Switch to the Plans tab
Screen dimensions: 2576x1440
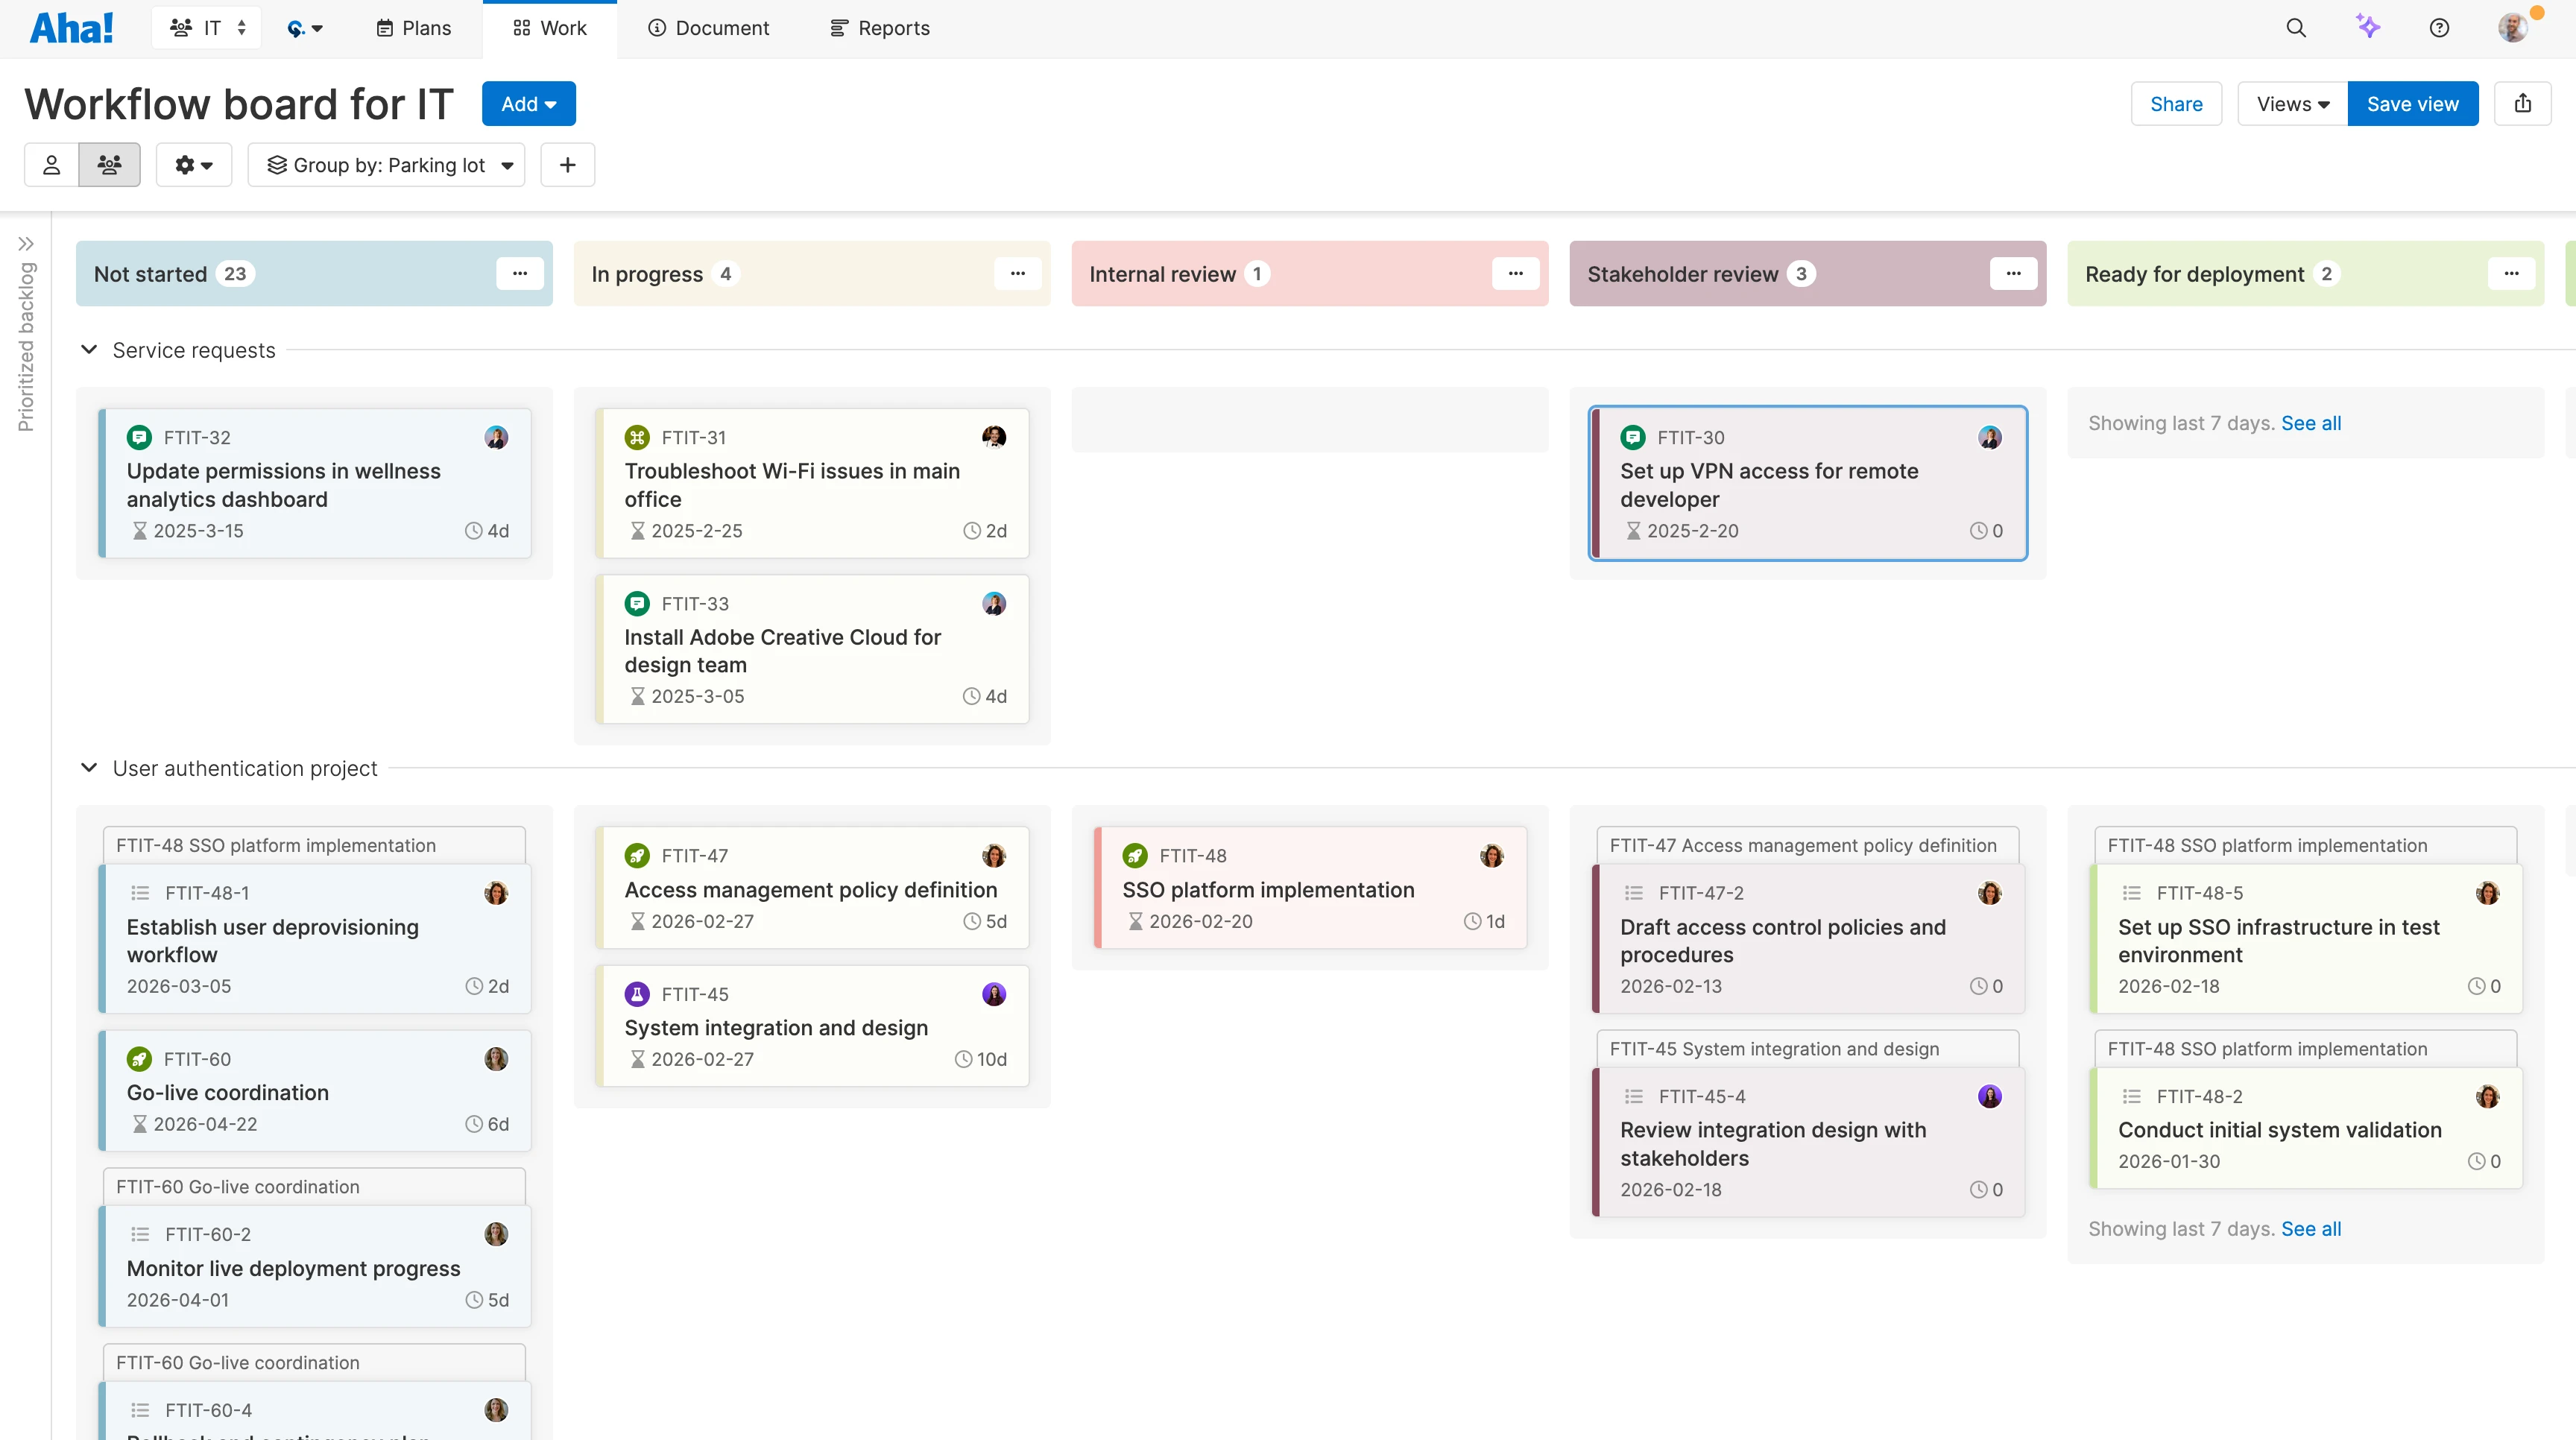413,28
